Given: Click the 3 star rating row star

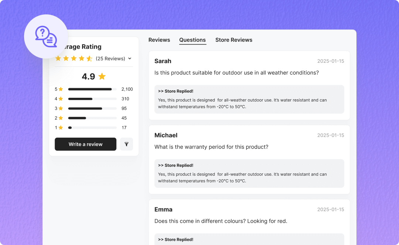Looking at the screenshot, I should (61, 108).
